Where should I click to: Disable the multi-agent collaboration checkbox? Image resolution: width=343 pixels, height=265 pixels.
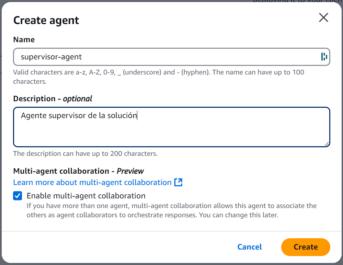(17, 196)
